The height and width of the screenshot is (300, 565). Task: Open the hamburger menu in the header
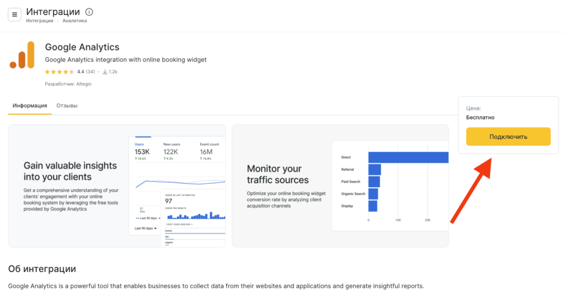(x=14, y=14)
